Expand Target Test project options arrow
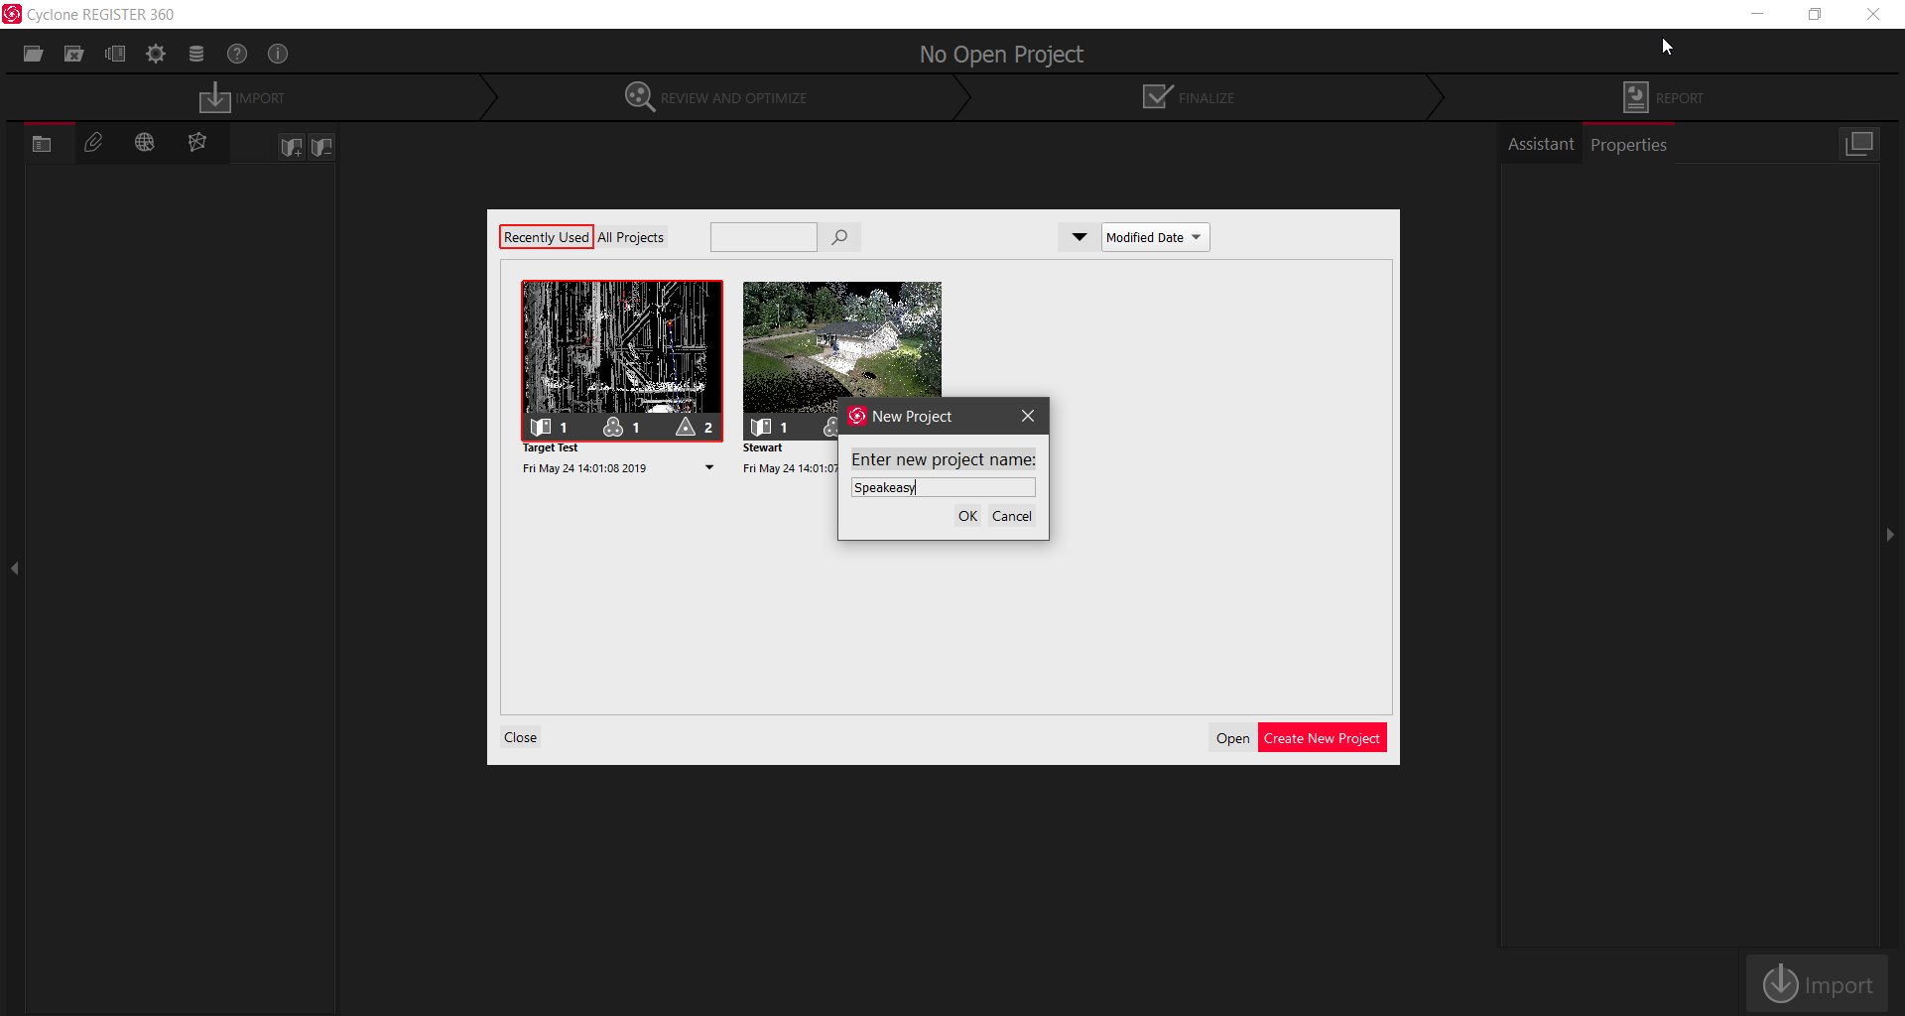The height and width of the screenshot is (1016, 1905). pos(709,467)
